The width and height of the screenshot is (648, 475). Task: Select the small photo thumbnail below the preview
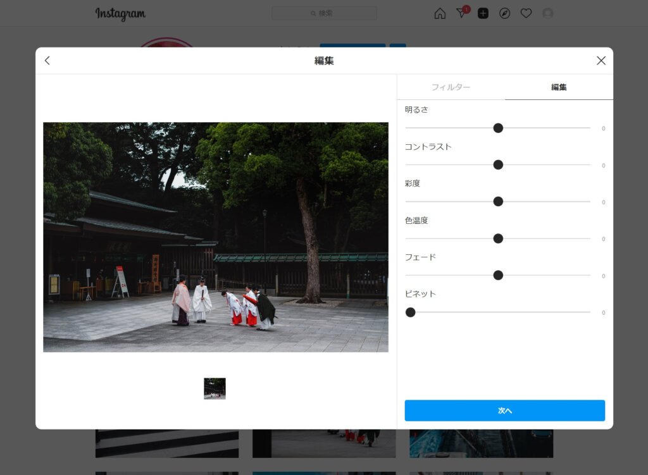click(x=215, y=389)
